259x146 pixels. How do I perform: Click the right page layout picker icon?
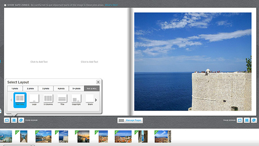[247, 120]
